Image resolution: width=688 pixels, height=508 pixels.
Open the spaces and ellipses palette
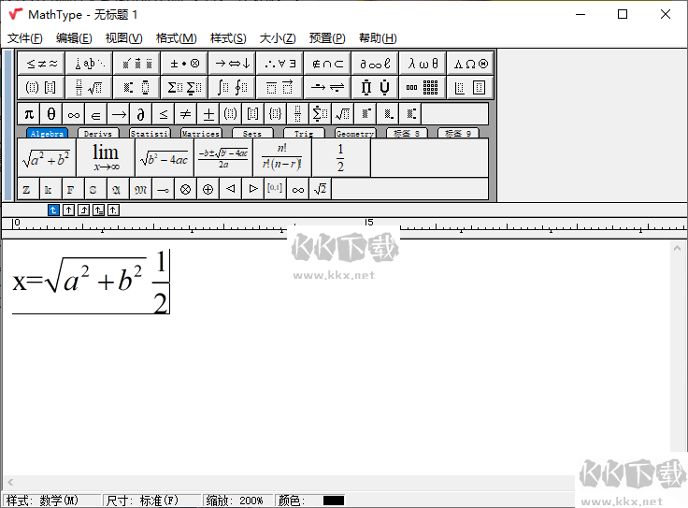tap(89, 64)
